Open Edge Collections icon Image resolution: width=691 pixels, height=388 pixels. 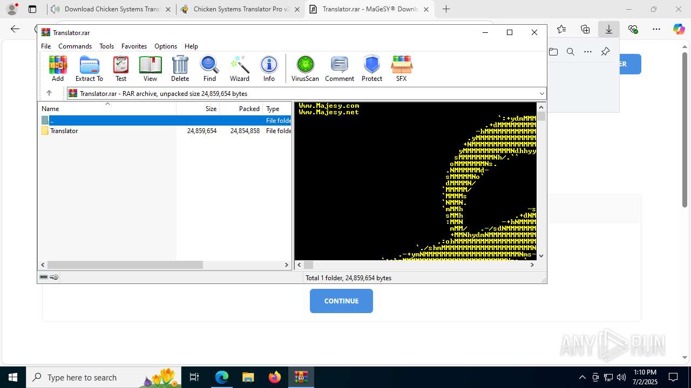coord(585,29)
